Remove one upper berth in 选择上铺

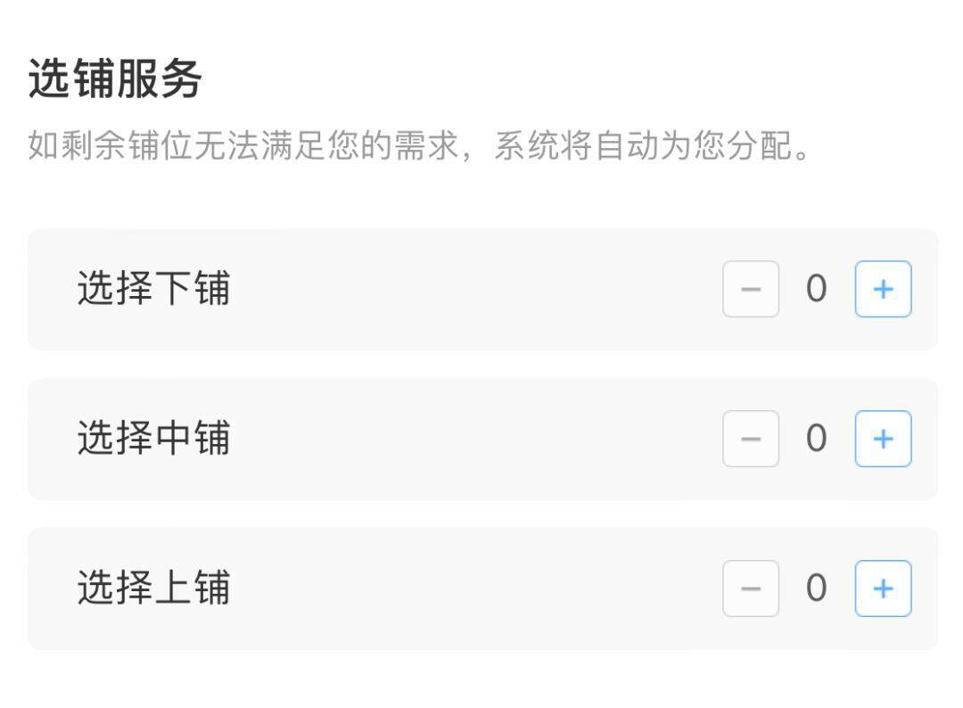coord(751,589)
